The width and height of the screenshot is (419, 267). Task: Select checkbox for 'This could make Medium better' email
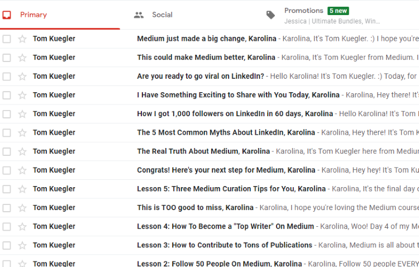(7, 58)
